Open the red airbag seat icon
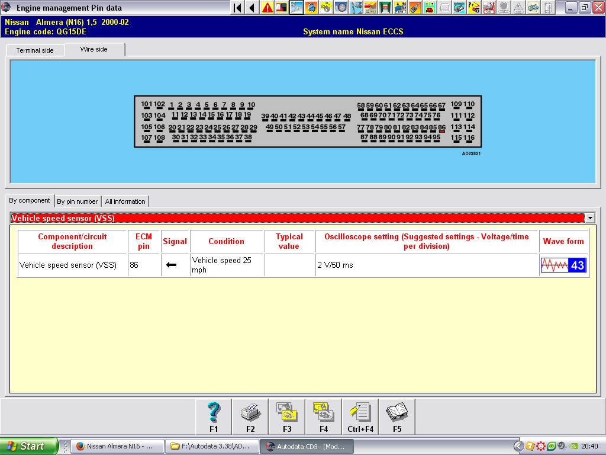606x455 pixels. point(488,7)
